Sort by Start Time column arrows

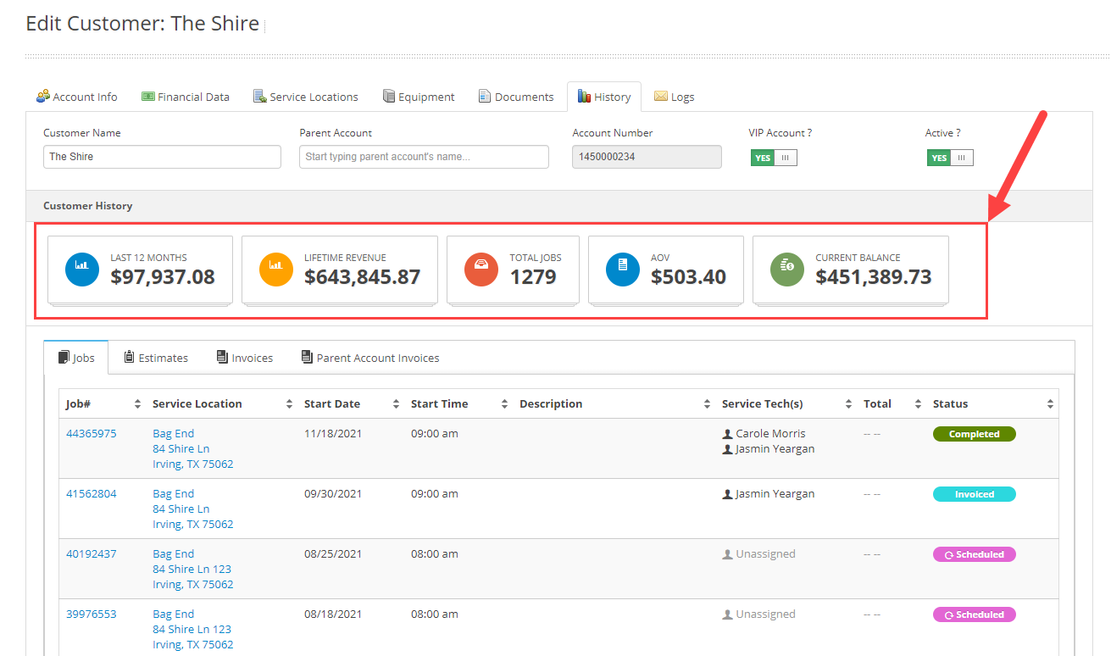504,404
